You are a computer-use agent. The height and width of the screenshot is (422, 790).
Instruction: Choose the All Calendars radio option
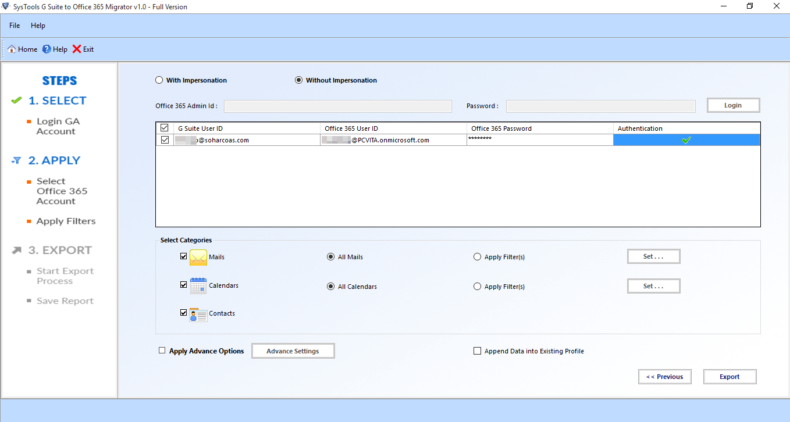(331, 287)
